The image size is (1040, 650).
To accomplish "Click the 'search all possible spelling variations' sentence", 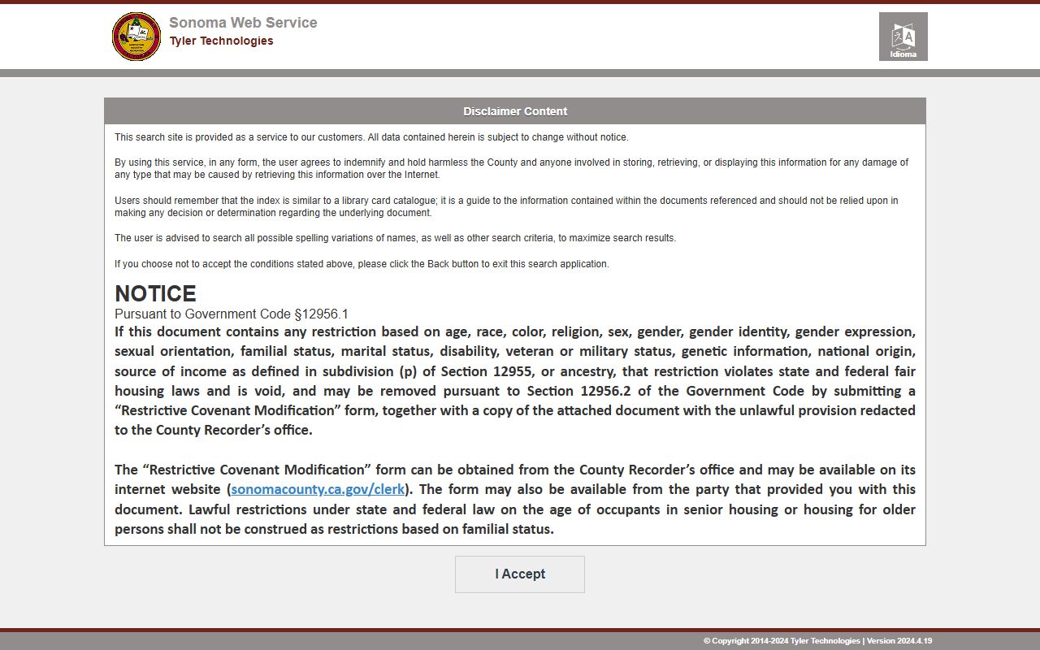I will (x=395, y=238).
